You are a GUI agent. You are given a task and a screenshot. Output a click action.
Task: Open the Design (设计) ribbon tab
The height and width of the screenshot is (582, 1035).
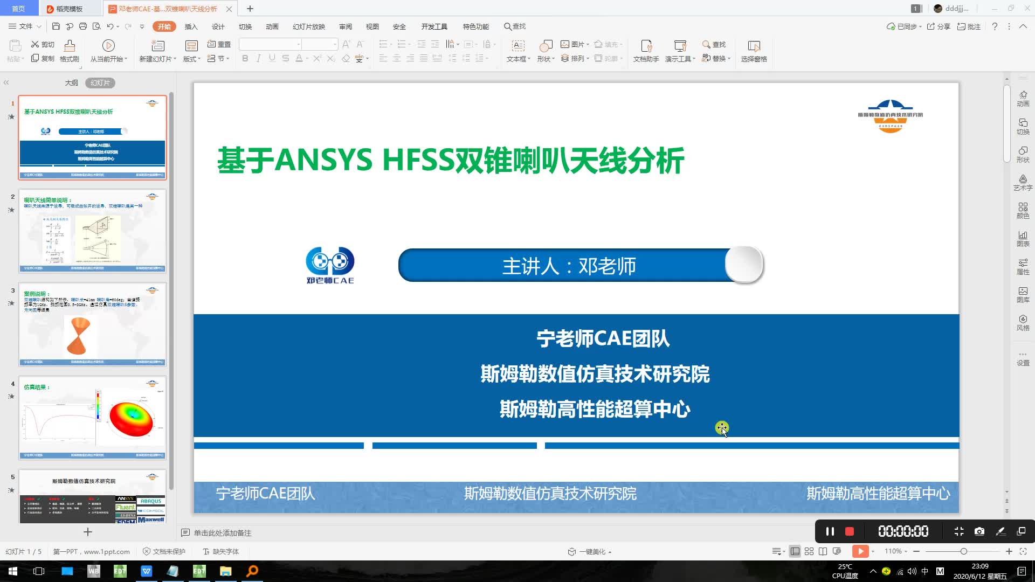[x=218, y=26]
